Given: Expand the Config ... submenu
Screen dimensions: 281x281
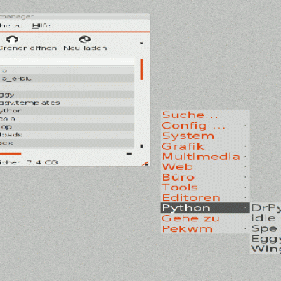Looking at the screenshot, I should pyautogui.click(x=205, y=126).
